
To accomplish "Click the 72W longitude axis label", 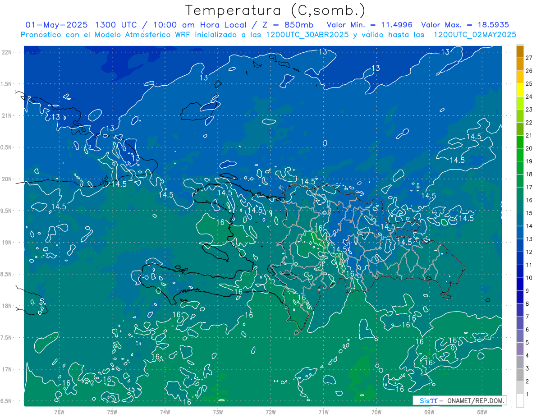I will coord(270,412).
